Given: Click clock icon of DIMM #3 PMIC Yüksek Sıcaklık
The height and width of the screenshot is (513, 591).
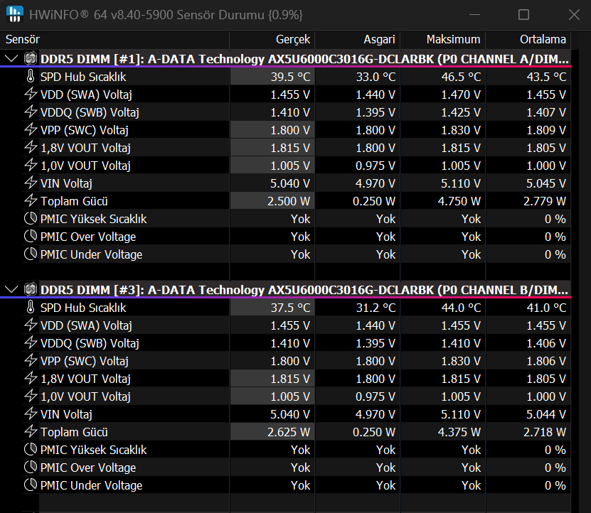Looking at the screenshot, I should point(31,449).
